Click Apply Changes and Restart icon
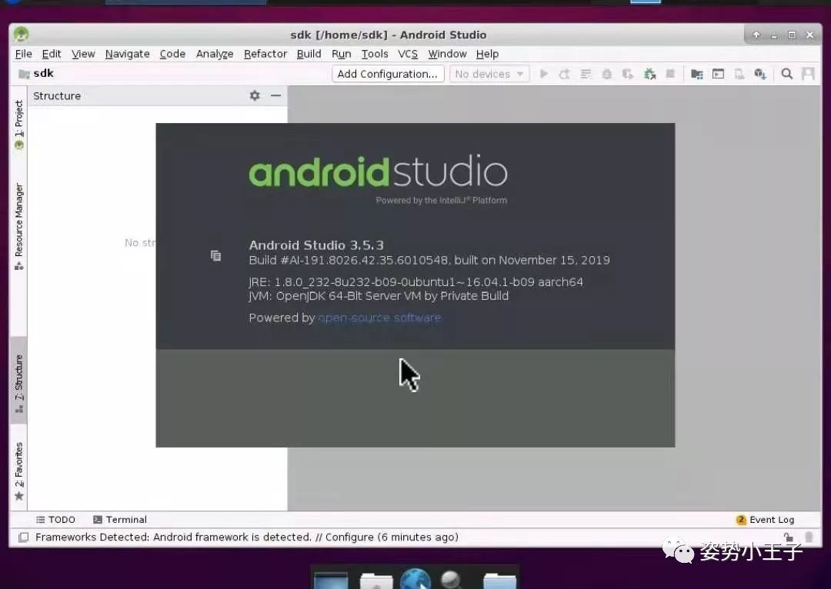 [x=565, y=74]
